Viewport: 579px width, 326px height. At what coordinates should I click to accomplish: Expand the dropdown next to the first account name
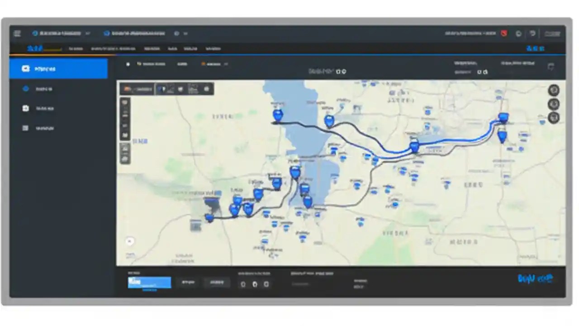click(x=88, y=33)
